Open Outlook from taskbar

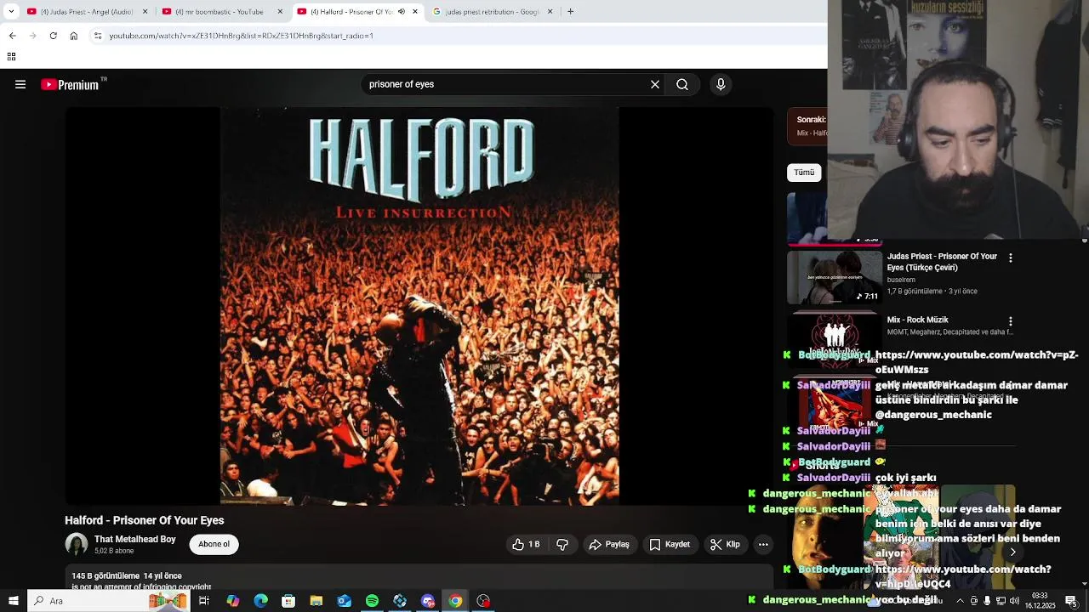344,601
